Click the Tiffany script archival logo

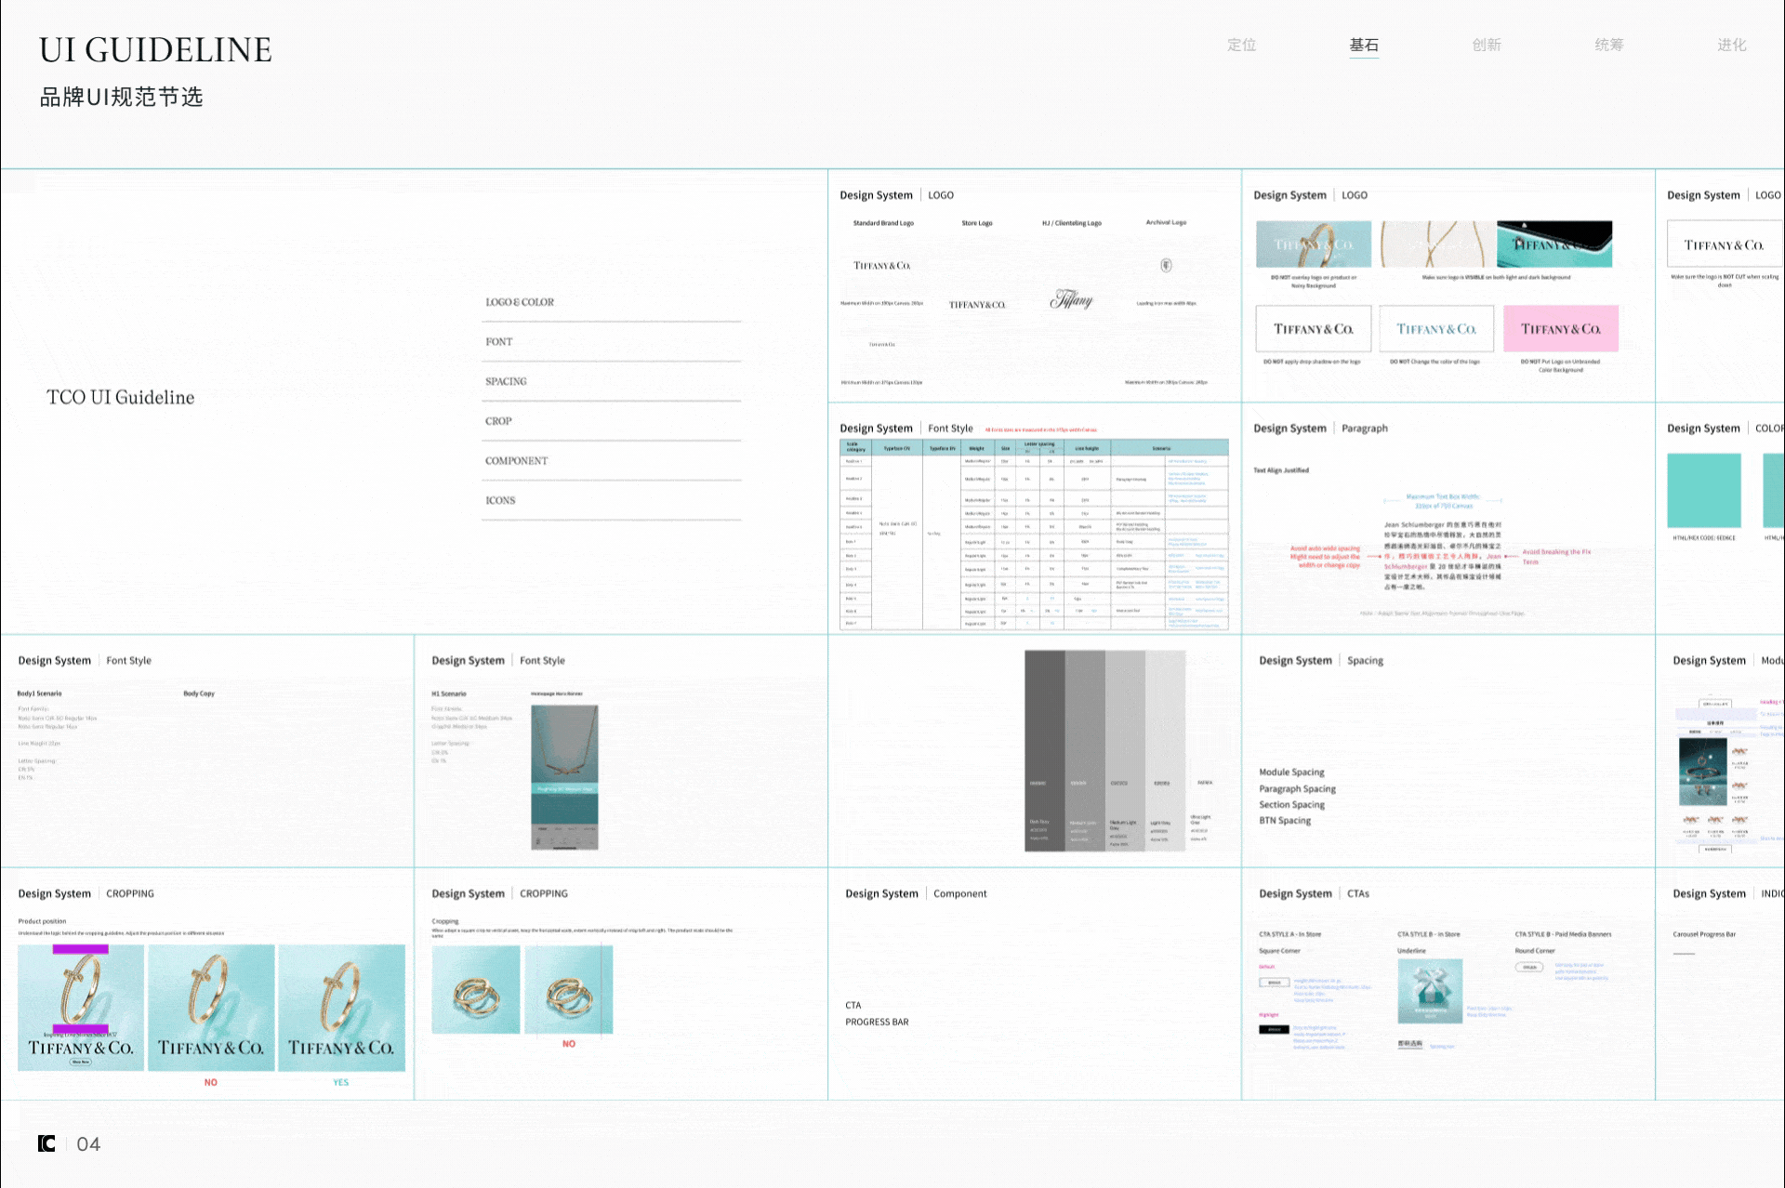(x=1071, y=299)
